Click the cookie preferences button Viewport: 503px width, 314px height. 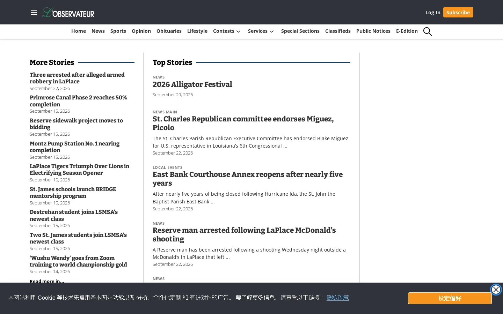pos(450,298)
